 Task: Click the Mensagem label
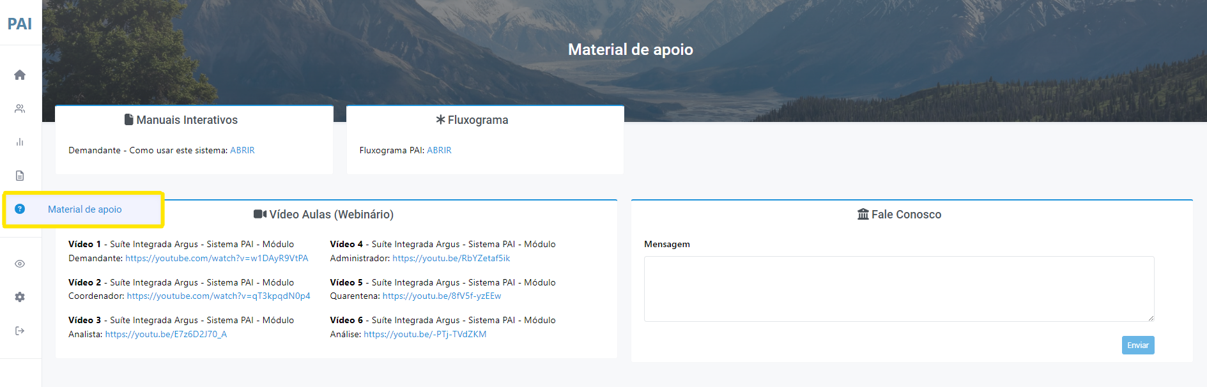667,244
